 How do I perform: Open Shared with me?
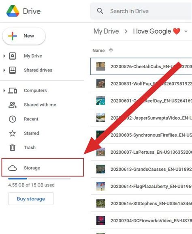pyautogui.click(x=40, y=105)
